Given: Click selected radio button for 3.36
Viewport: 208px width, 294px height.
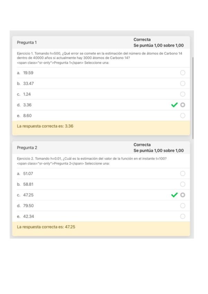Looking at the screenshot, I should coord(183,105).
